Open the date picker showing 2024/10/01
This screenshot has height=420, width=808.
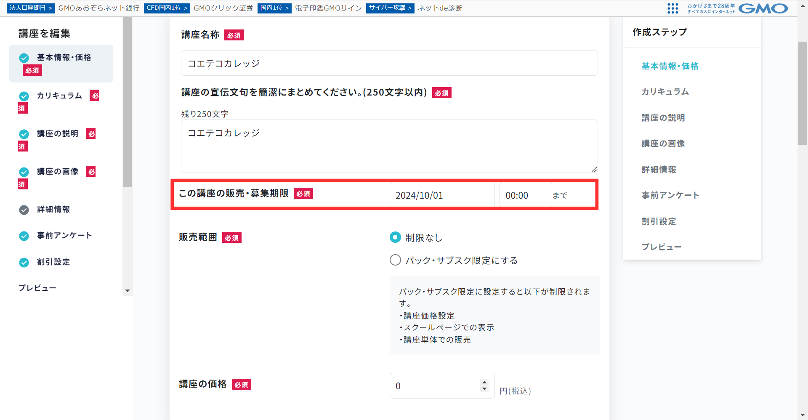(442, 195)
